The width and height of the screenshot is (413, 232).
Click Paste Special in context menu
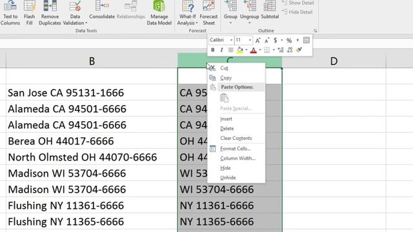pyautogui.click(x=236, y=108)
